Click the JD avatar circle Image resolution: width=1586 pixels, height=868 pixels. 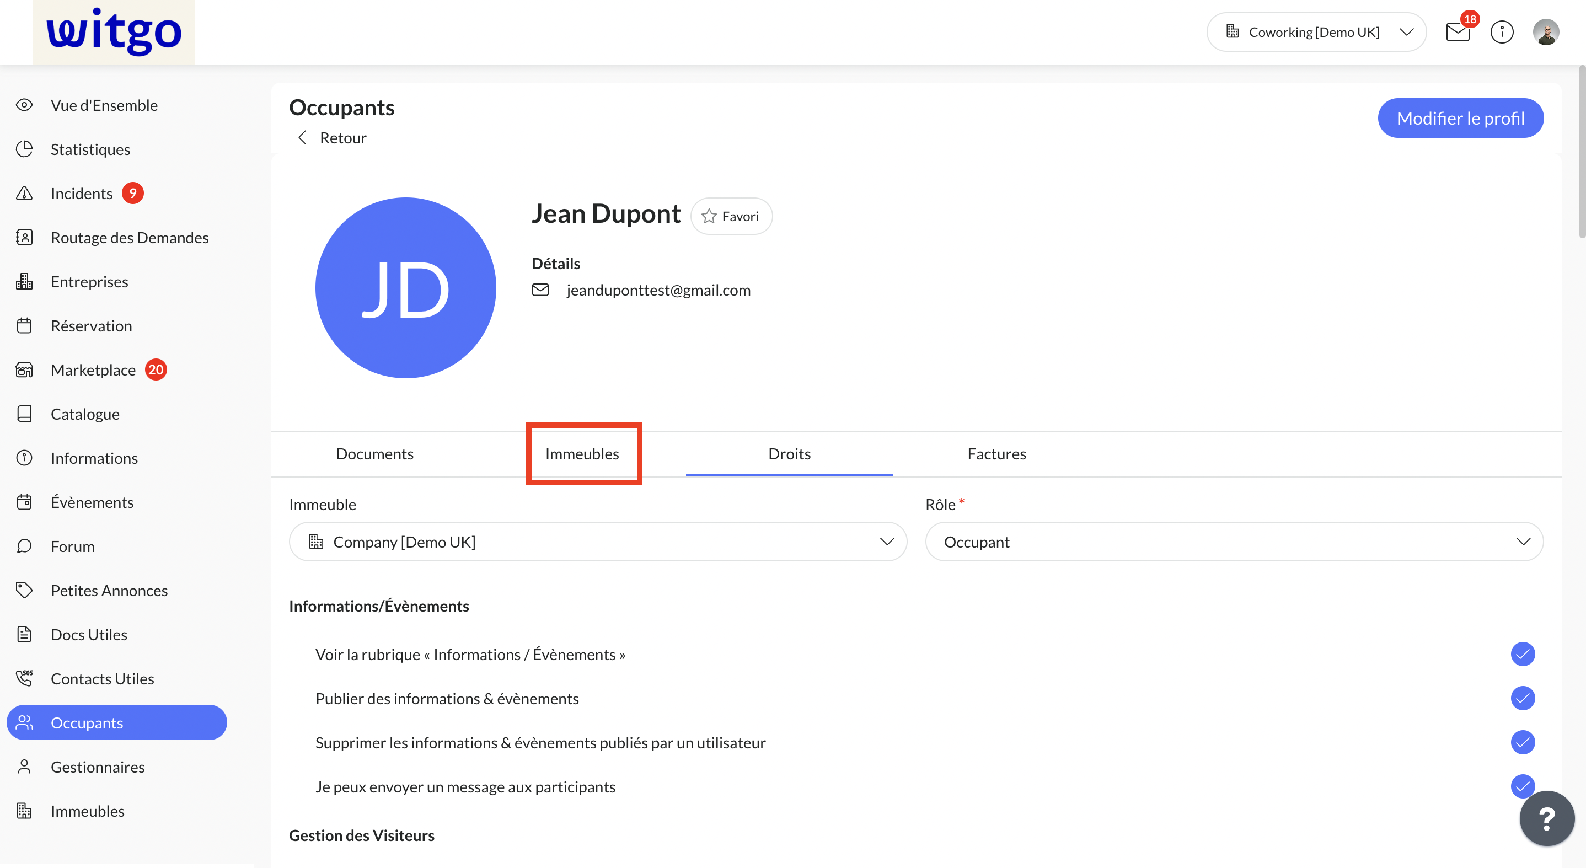point(405,287)
